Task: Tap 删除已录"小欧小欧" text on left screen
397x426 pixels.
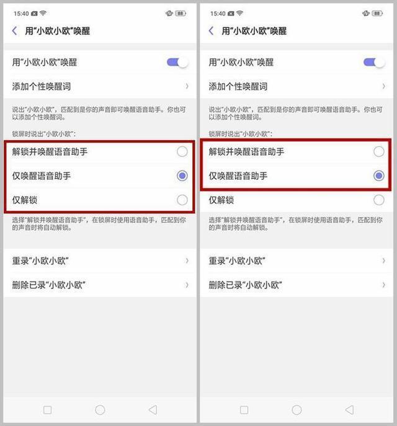Action: [x=48, y=285]
